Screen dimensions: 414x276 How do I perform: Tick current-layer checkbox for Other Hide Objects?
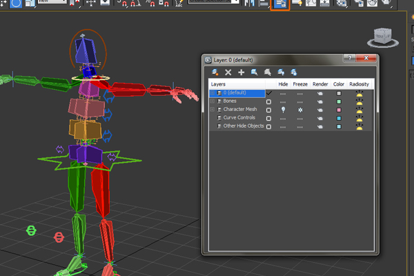point(268,127)
